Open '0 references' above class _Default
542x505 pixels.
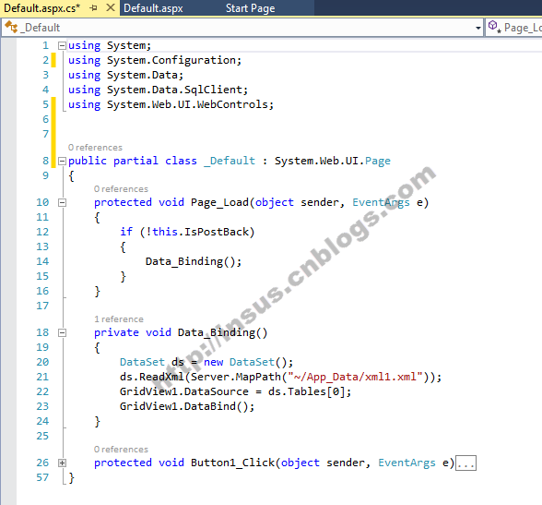coord(95,148)
